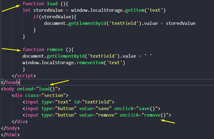Click the yellow arrow pointing at function load
Screen dimensions: 214x139
click(11, 8)
